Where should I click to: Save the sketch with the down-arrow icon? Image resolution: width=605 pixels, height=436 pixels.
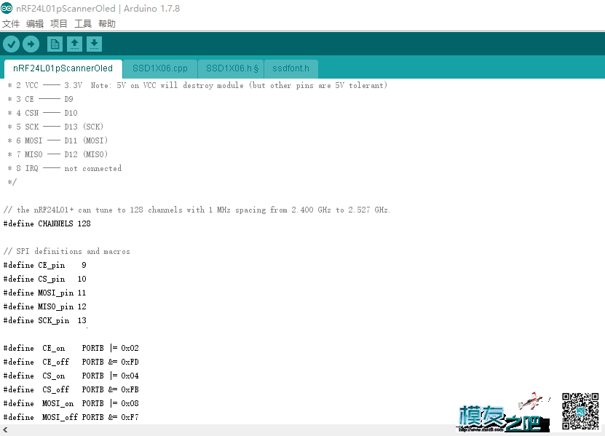point(94,44)
